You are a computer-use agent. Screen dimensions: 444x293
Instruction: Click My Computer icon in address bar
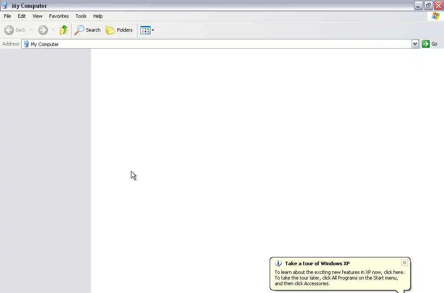26,44
